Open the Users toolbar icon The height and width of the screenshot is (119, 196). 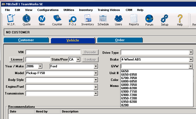point(118,20)
